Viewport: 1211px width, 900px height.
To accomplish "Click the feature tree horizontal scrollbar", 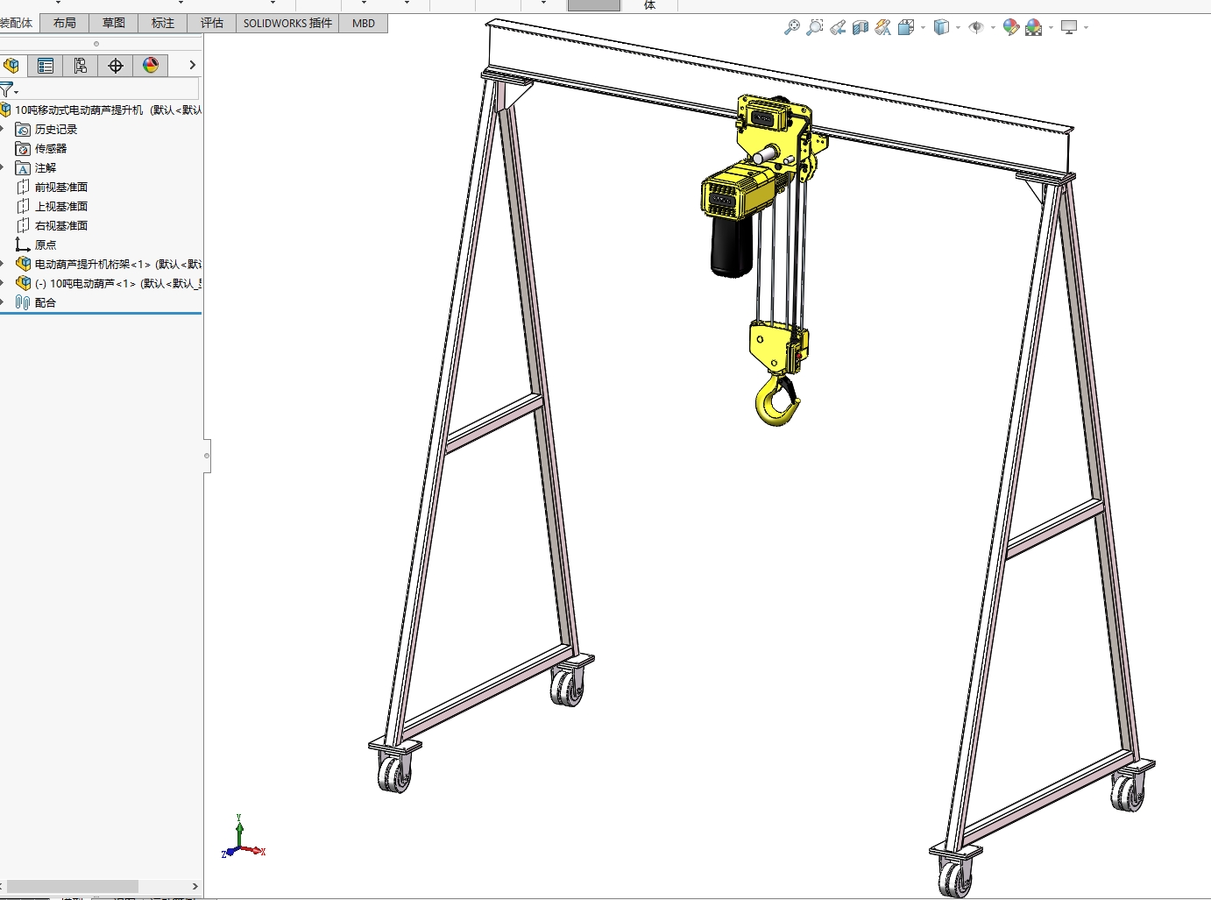I will click(72, 886).
